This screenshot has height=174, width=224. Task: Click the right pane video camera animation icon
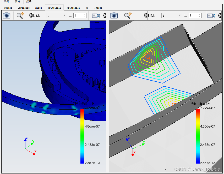[211, 15]
